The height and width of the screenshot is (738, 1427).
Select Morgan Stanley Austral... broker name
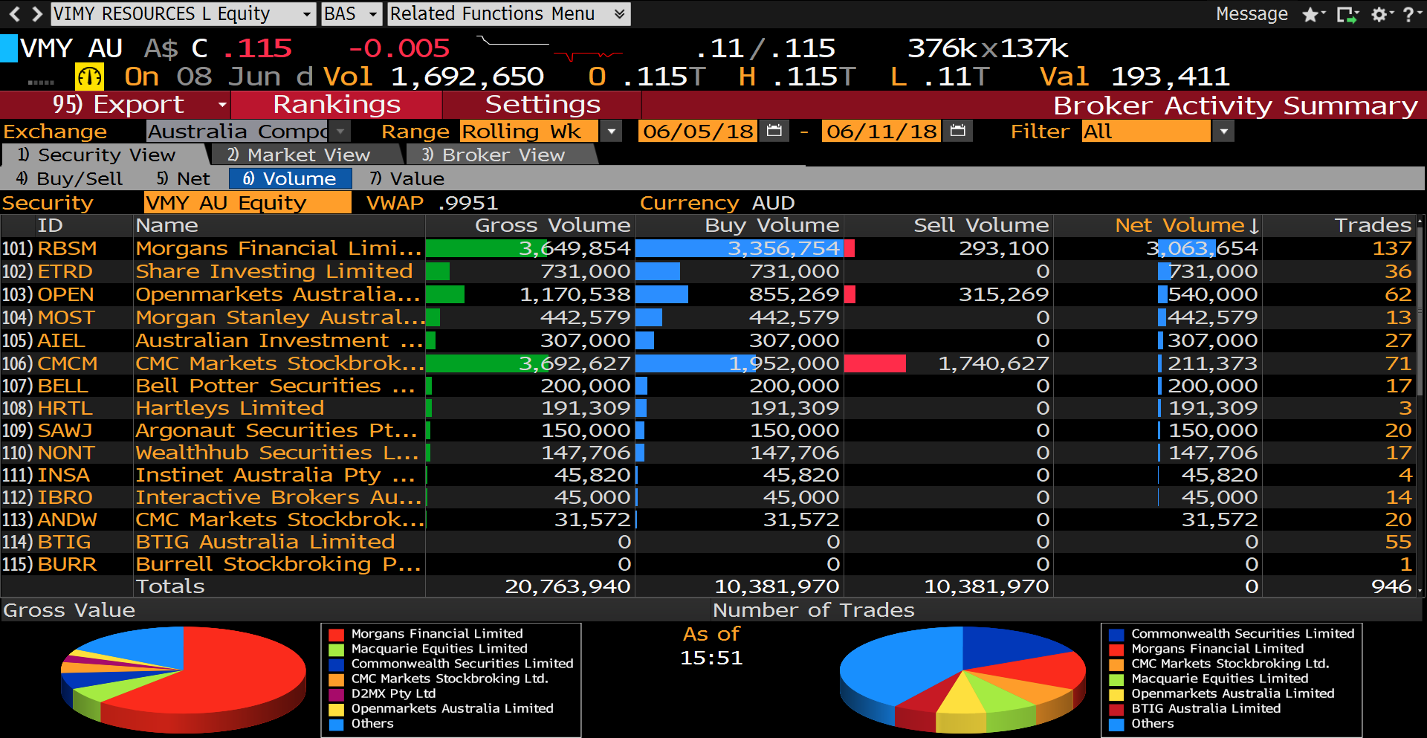[280, 317]
